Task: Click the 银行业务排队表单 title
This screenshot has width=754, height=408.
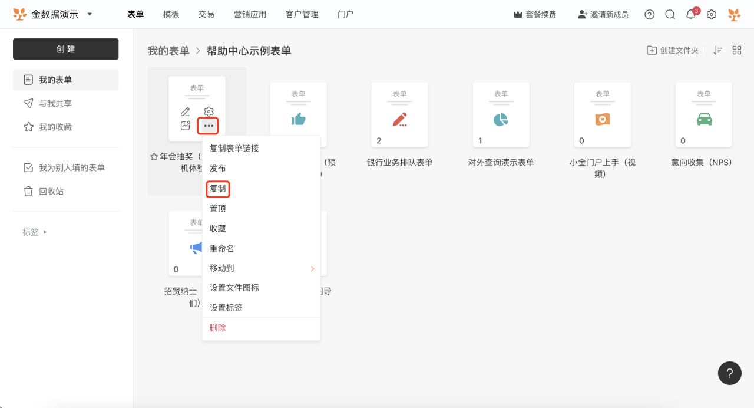Action: (400, 163)
